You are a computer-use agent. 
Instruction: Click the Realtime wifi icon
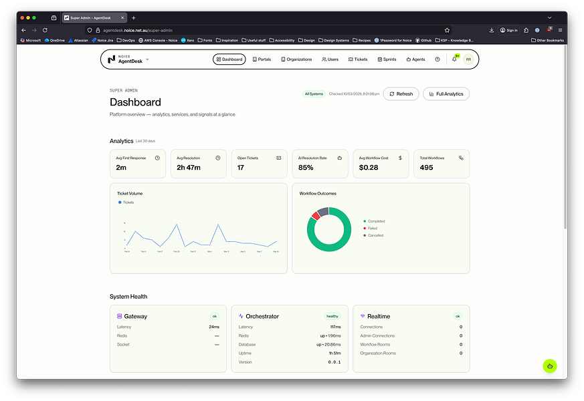[x=363, y=316]
